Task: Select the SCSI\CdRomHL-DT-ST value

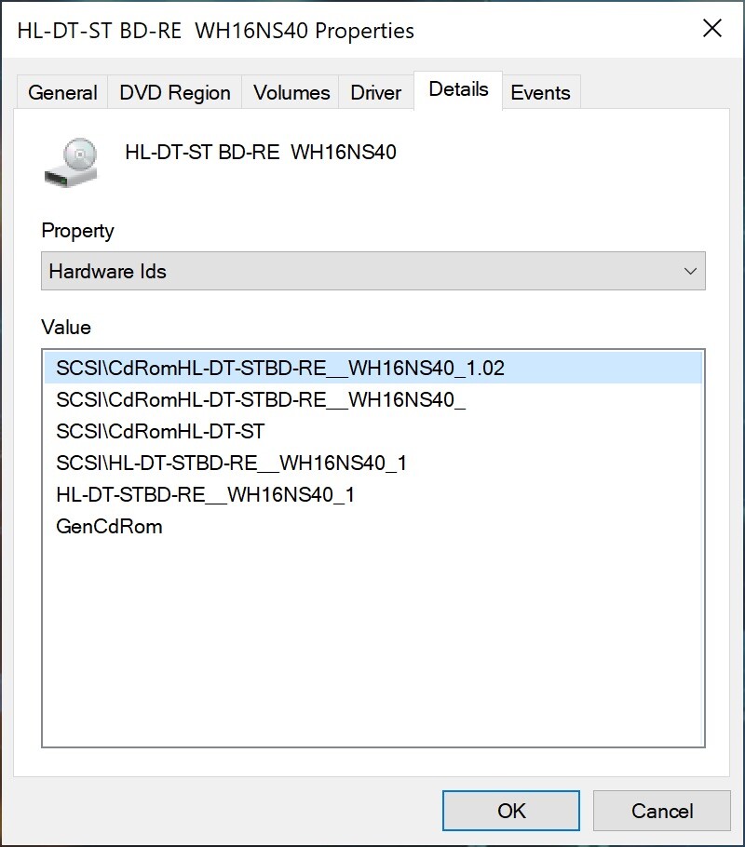Action: point(373,431)
